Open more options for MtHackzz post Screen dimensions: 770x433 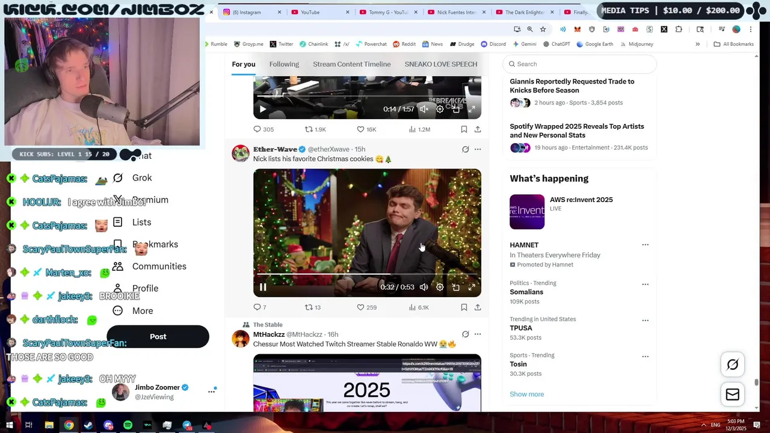pos(478,334)
